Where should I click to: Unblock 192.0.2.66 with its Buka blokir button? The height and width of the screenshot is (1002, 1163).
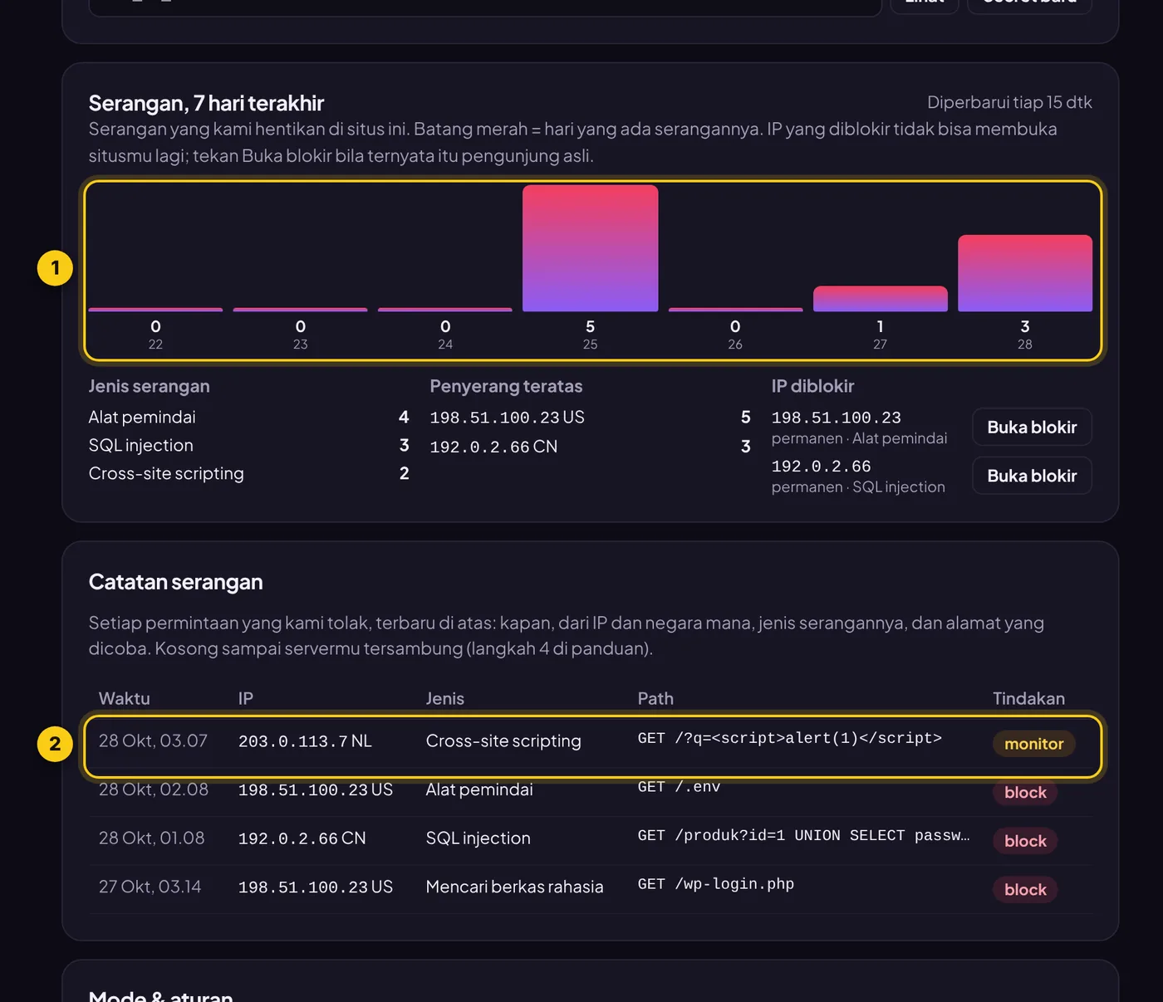tap(1032, 476)
